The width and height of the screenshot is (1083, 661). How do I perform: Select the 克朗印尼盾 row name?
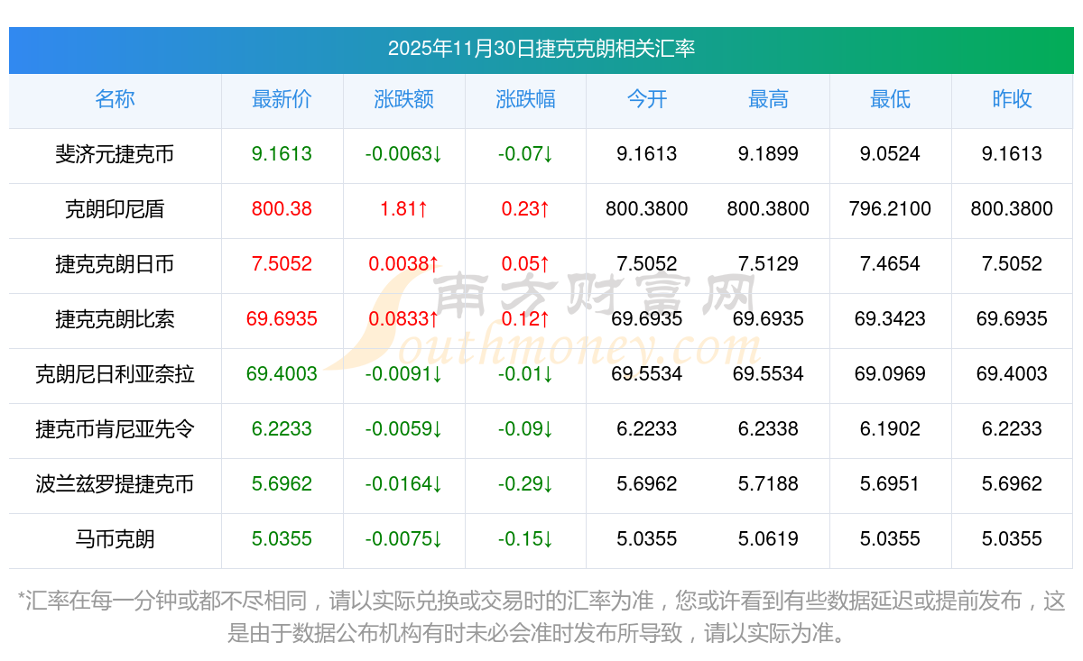[115, 209]
